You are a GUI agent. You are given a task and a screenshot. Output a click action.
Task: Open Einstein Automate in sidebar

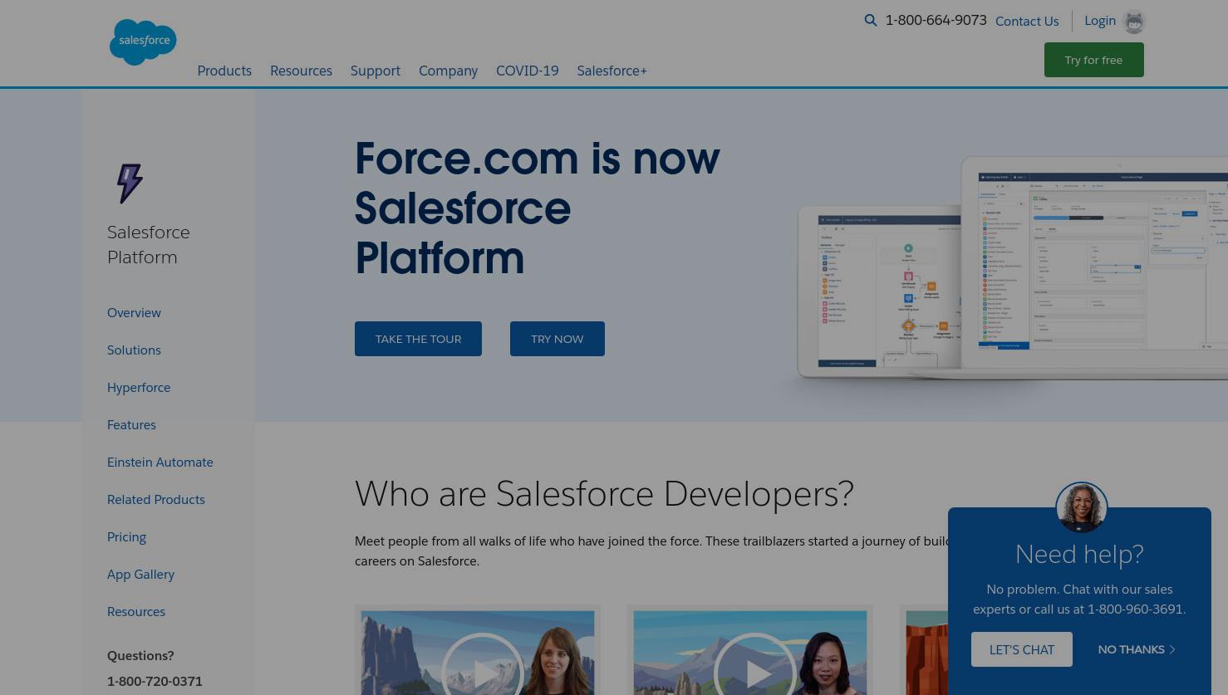tap(160, 462)
